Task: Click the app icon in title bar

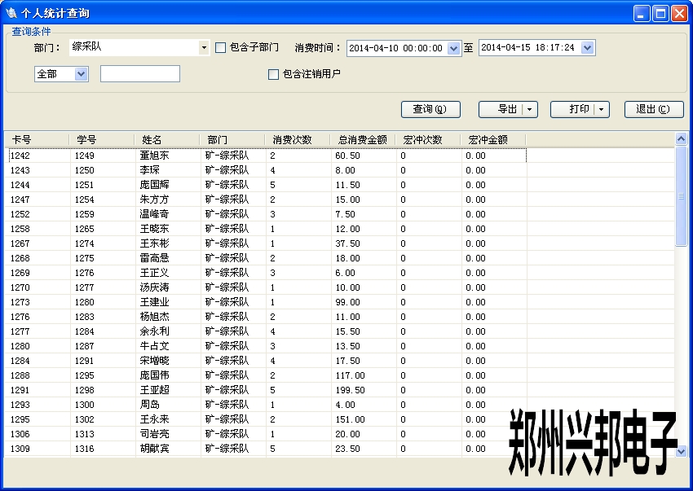Action: coord(11,13)
